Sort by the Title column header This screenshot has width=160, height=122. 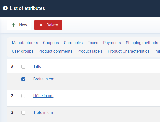(37, 67)
